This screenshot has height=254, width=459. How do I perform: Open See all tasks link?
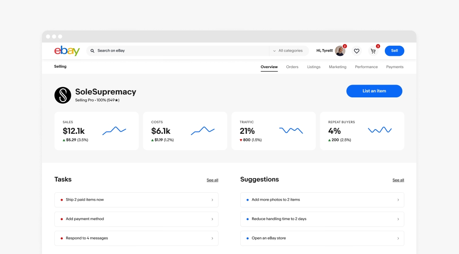point(212,180)
